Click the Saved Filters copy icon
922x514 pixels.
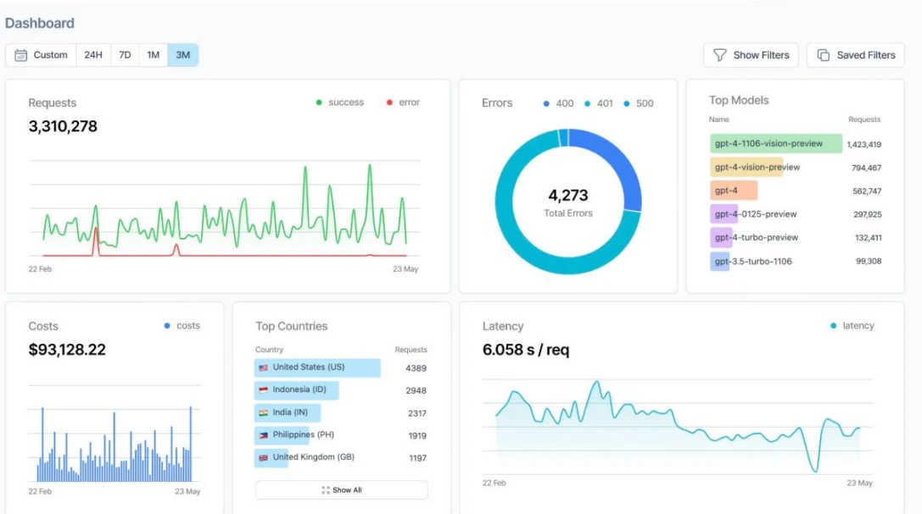[823, 55]
